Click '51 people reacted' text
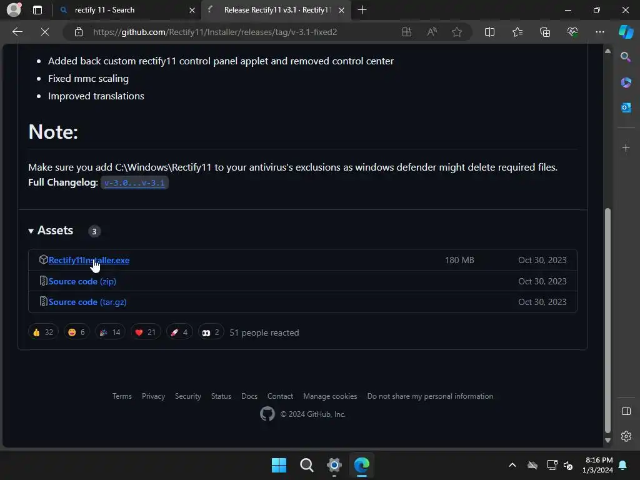The image size is (640, 480). (x=264, y=332)
